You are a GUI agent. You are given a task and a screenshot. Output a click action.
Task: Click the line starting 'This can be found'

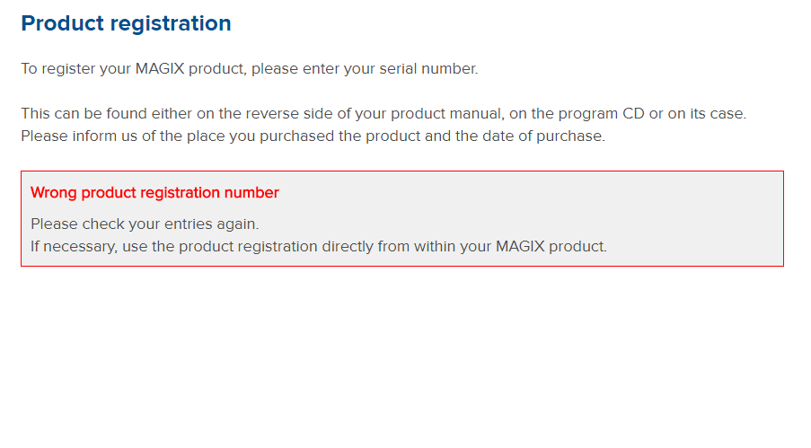tap(383, 113)
